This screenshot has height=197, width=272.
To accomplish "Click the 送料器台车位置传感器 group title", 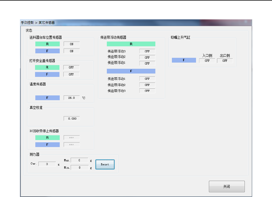I will 46,37.
